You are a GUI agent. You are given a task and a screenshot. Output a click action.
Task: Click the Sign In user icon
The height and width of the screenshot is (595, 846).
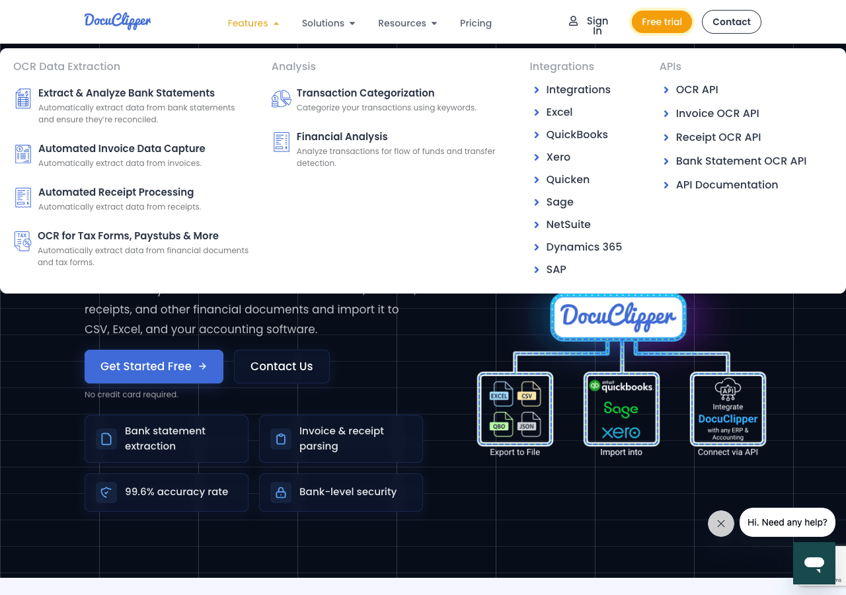pyautogui.click(x=573, y=21)
